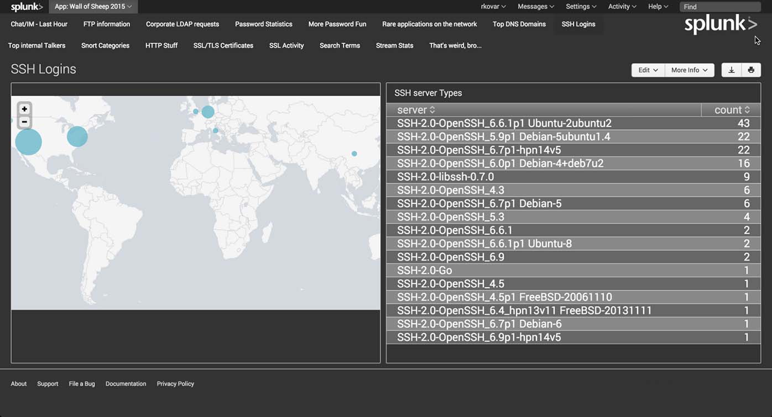772x417 pixels.
Task: Select row SSH-2.0-OpenSSH_6.9
Action: pos(573,257)
